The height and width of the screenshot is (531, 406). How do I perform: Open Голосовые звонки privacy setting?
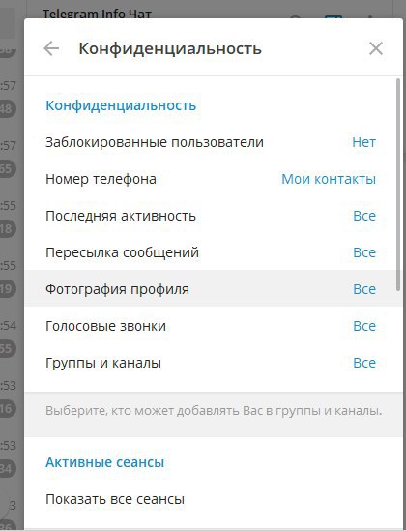(x=213, y=326)
